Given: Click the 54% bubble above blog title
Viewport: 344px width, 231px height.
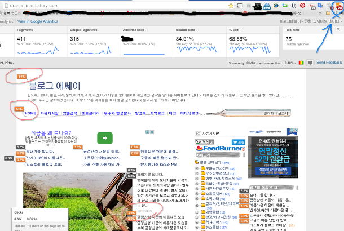Looking at the screenshot, I should point(22,77).
